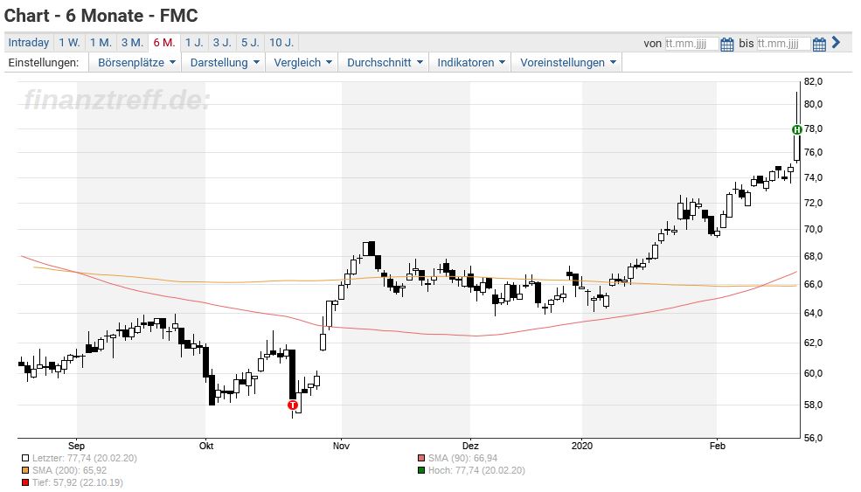Click the 'bis' end date input field
The image size is (861, 492).
click(x=783, y=44)
